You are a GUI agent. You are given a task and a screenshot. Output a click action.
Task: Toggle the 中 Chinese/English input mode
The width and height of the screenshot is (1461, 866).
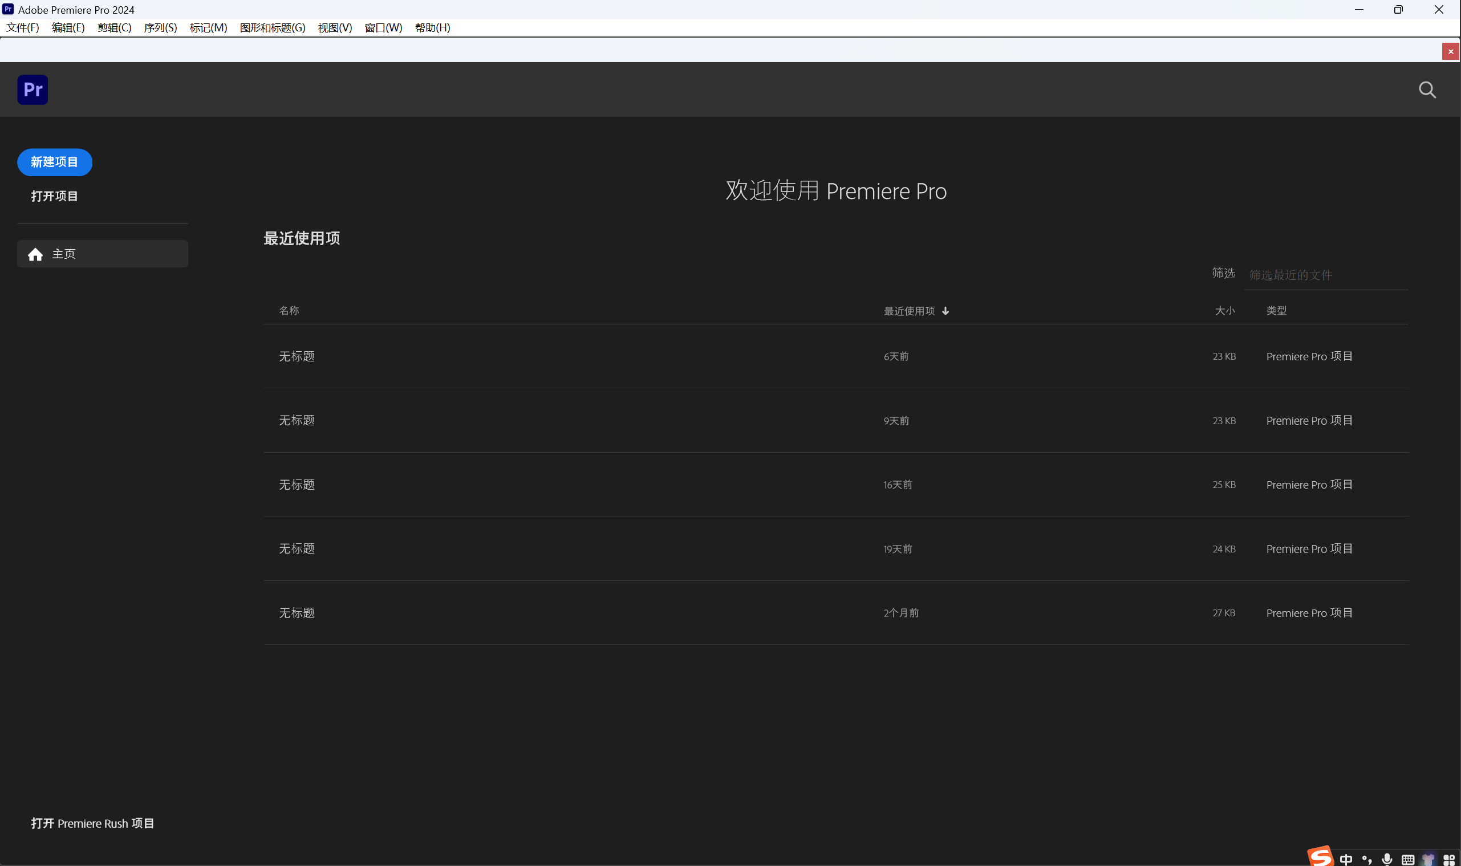tap(1346, 859)
